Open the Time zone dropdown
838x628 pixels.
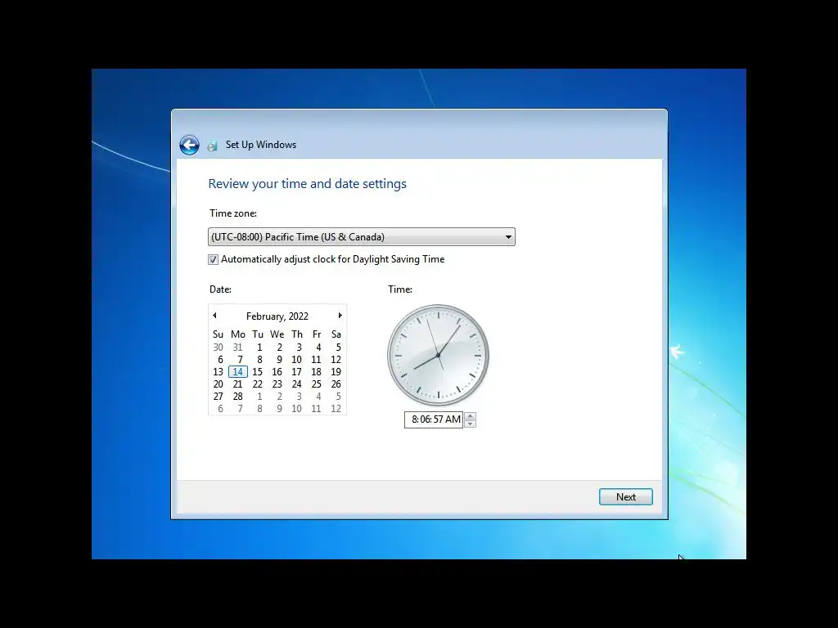[x=361, y=236]
